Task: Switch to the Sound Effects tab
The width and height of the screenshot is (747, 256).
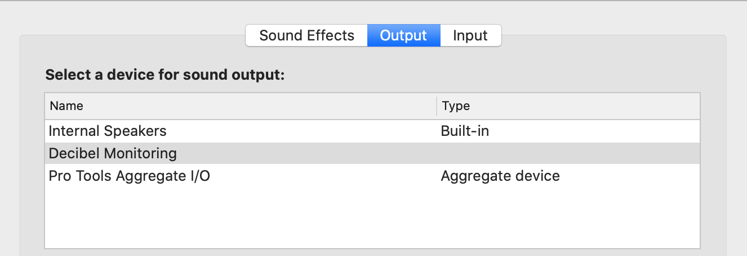Action: 306,36
